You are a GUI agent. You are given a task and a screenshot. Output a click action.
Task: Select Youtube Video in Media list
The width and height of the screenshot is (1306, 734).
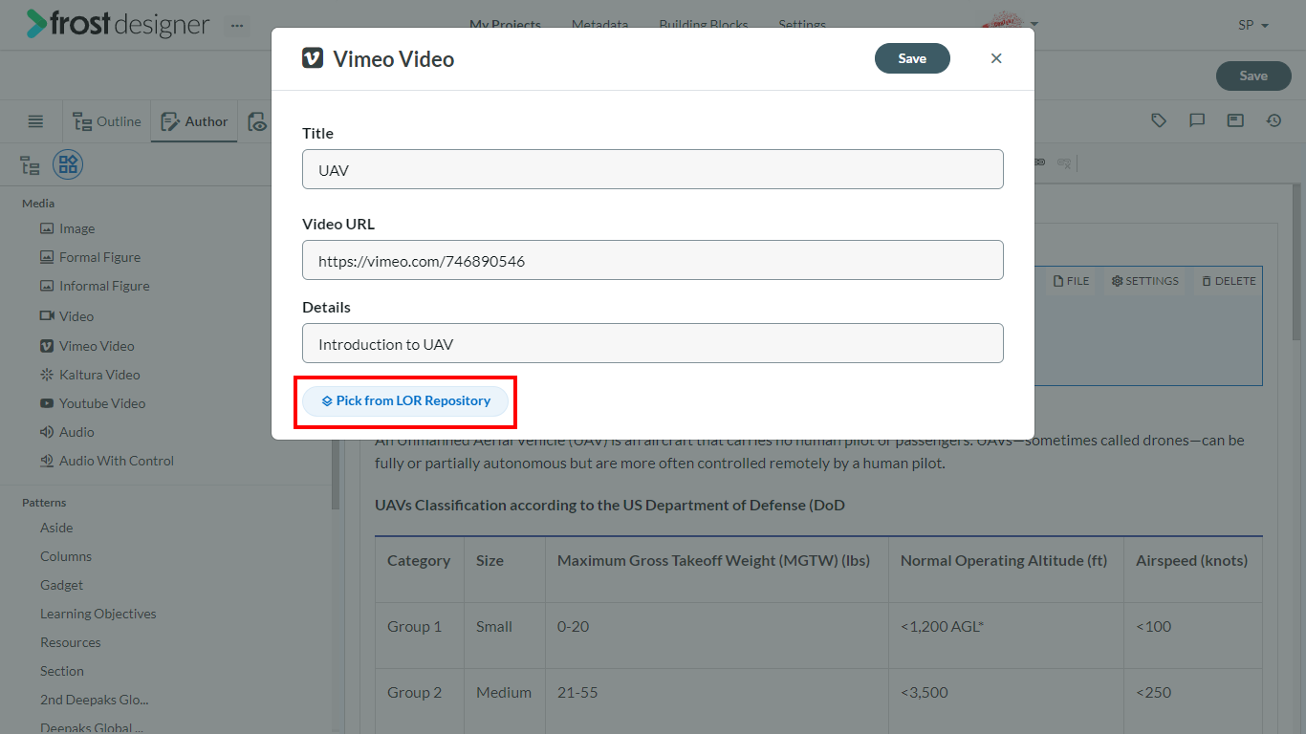click(x=102, y=403)
